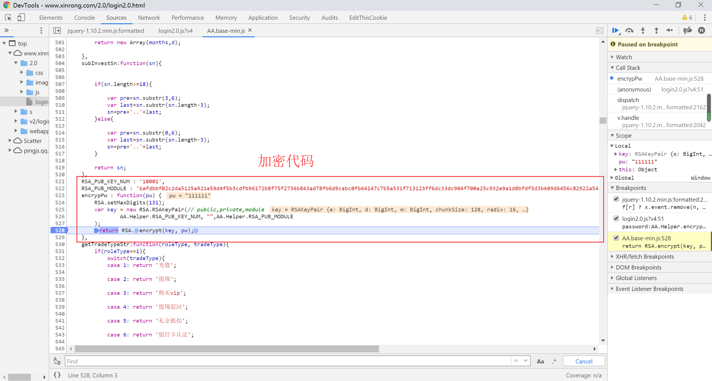Disable the jquery-1.10.2.min.js breakpoint checkbox
Screen dimensions: 712x381
coord(616,199)
